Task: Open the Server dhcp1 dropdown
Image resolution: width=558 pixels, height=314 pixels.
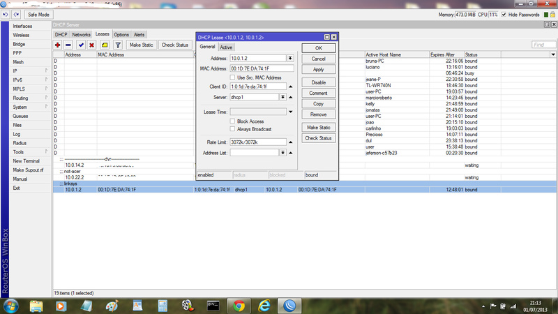Action: tap(282, 97)
